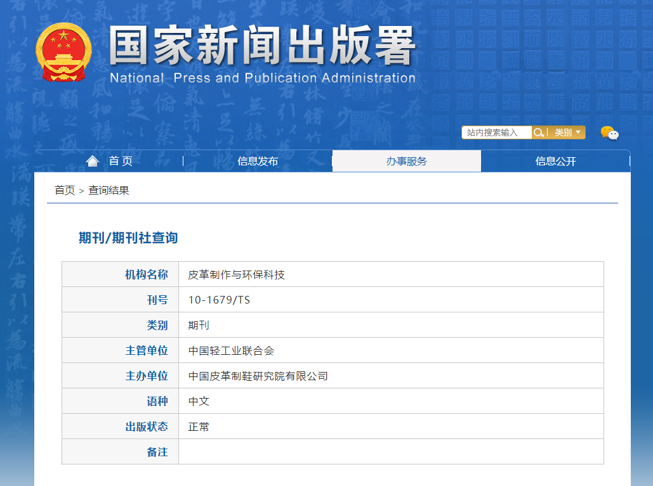Select 中国轻工业联合会 cell
653x486 pixels.
(231, 351)
